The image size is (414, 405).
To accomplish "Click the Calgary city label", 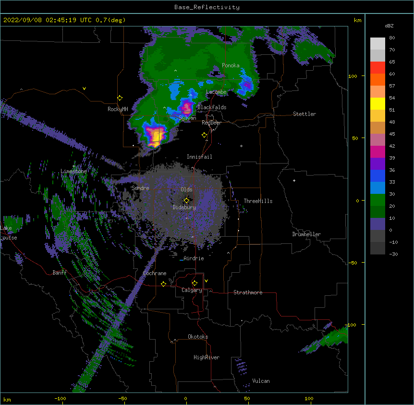I will (x=192, y=290).
